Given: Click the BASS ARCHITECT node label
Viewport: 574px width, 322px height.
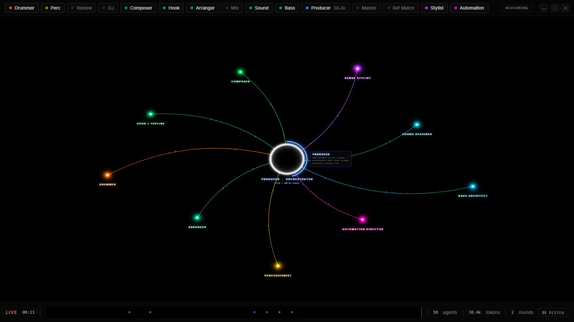Looking at the screenshot, I should click(x=473, y=196).
